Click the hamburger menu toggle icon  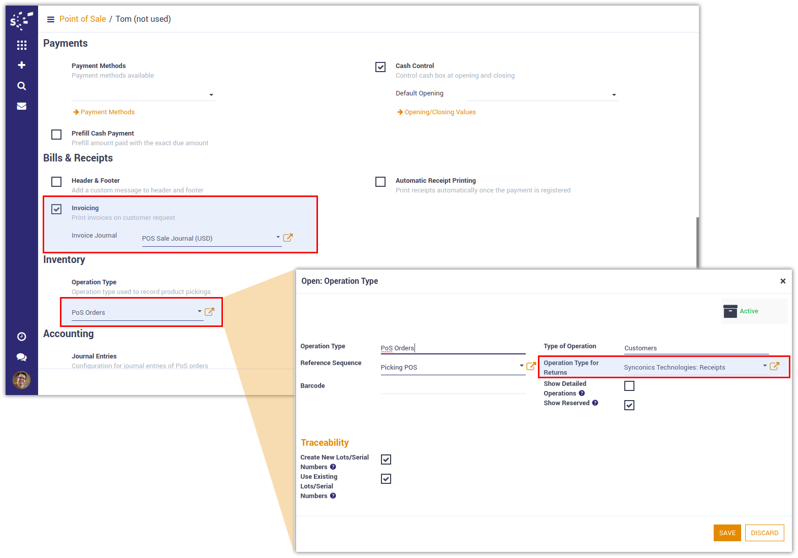click(51, 19)
